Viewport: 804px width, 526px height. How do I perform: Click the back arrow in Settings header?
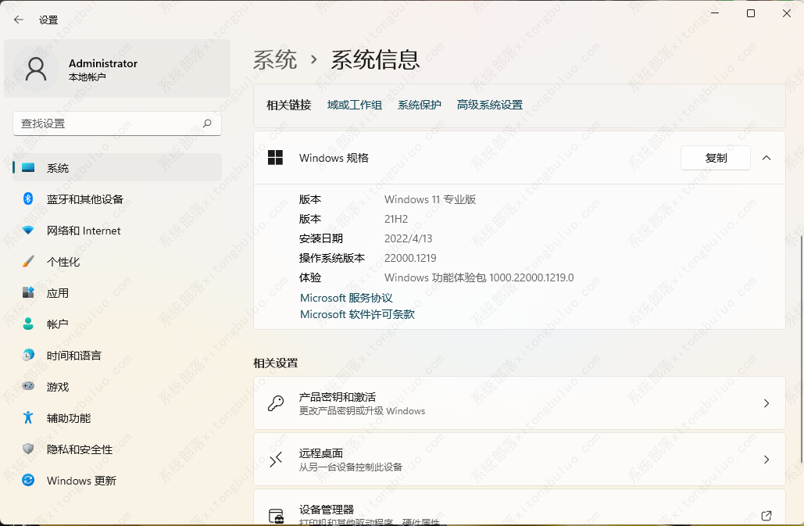(19, 20)
